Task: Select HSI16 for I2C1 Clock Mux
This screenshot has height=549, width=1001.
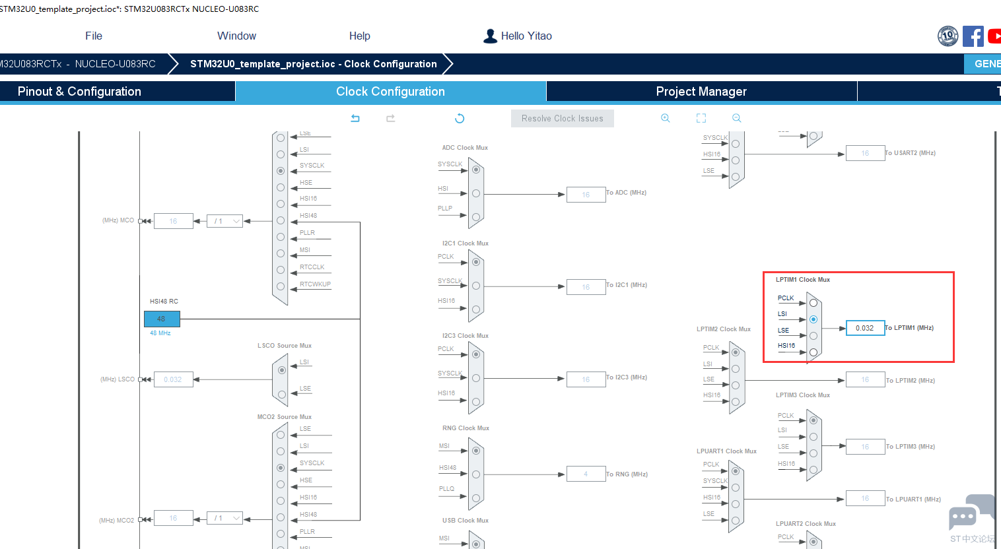Action: click(476, 309)
